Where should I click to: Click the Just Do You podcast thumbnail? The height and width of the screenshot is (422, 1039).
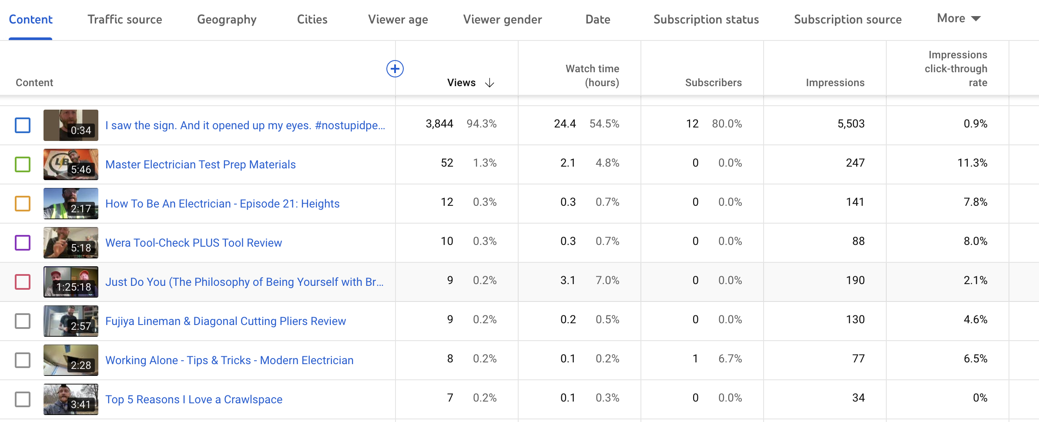click(x=70, y=281)
